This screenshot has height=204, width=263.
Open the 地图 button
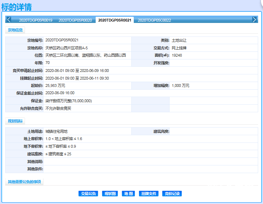[129, 194]
